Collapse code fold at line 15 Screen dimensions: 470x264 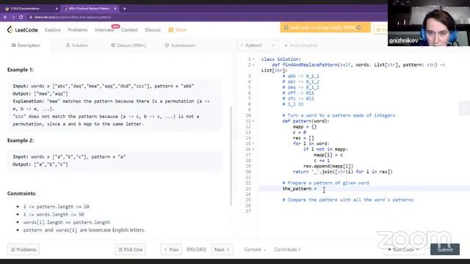point(253,144)
